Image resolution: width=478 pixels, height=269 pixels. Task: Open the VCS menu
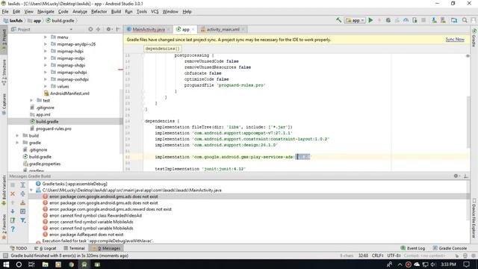(155, 12)
